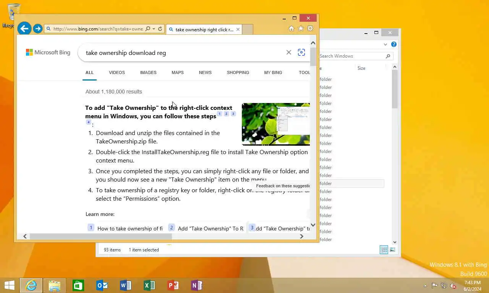
Task: Click browser vertical scrollbar up arrow
Action: click(x=313, y=43)
